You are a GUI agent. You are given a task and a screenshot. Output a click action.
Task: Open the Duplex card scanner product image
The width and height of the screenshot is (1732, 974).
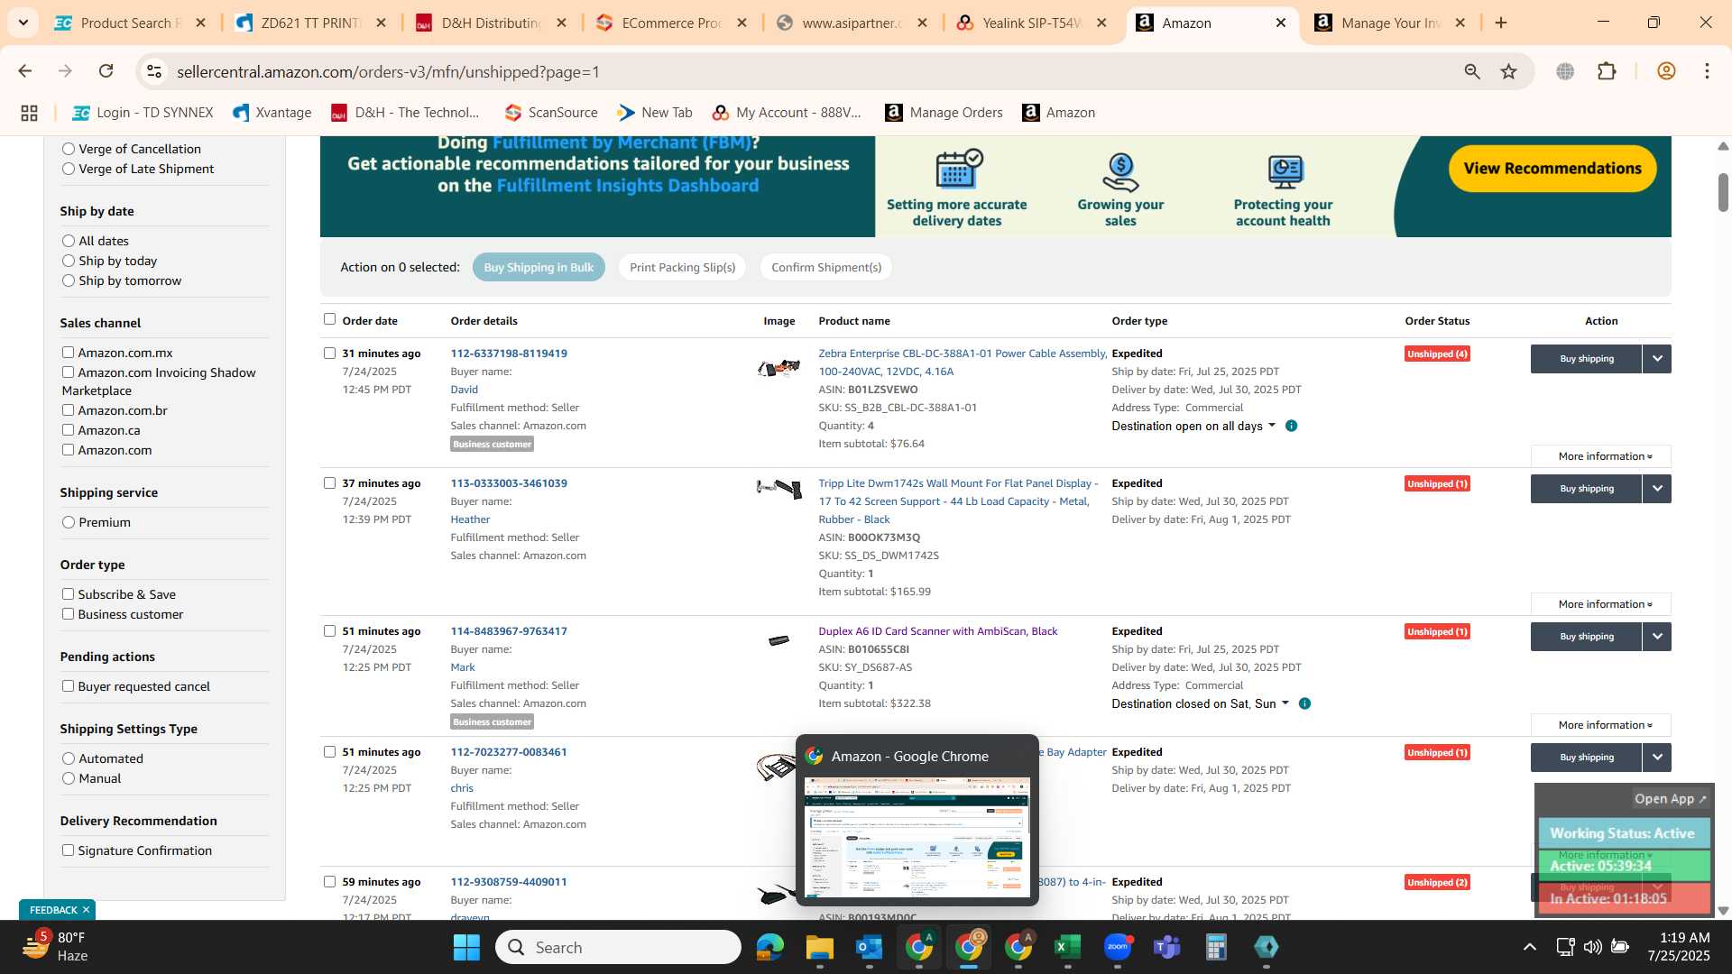point(778,640)
